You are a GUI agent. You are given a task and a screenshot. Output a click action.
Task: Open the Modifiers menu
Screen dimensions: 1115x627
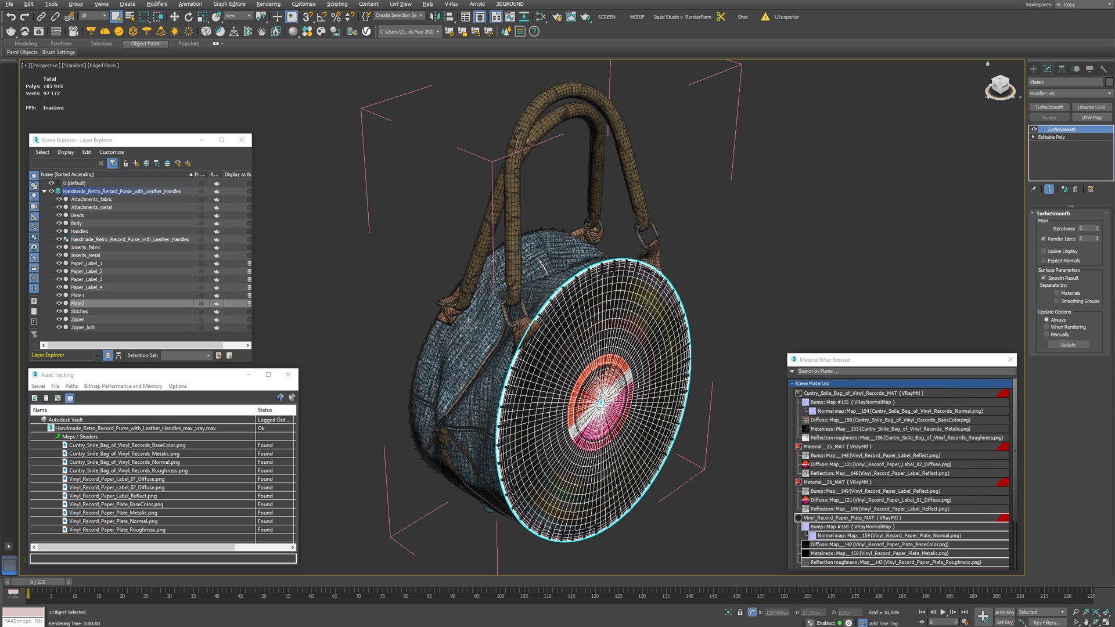(x=157, y=3)
